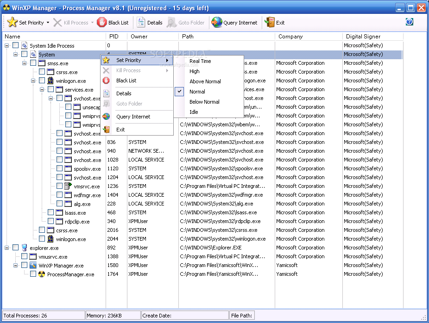Viewport: 429px width, 323px height.
Task: Tick the rdpclip.exe checkbox
Action: click(x=50, y=221)
